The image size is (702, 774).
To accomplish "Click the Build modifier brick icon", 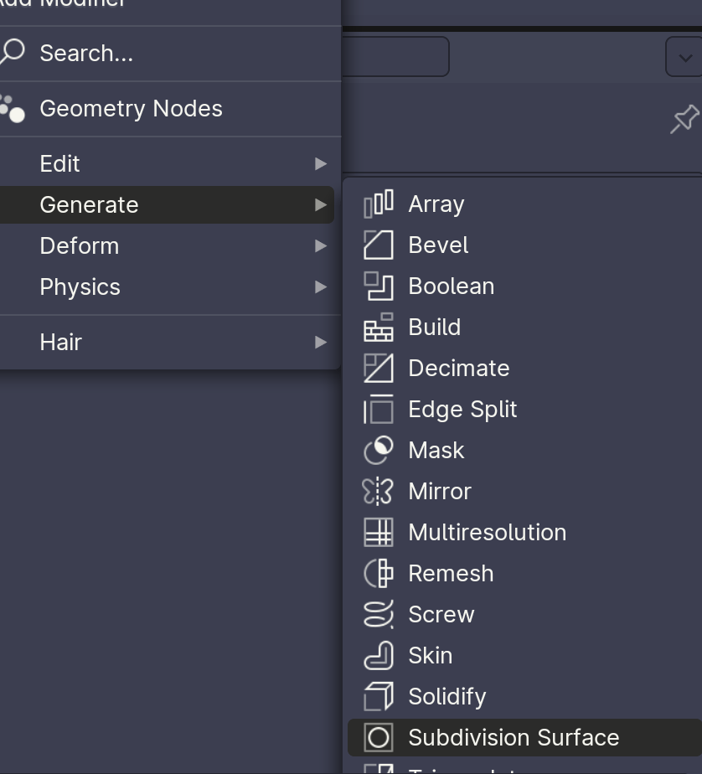I will point(379,328).
